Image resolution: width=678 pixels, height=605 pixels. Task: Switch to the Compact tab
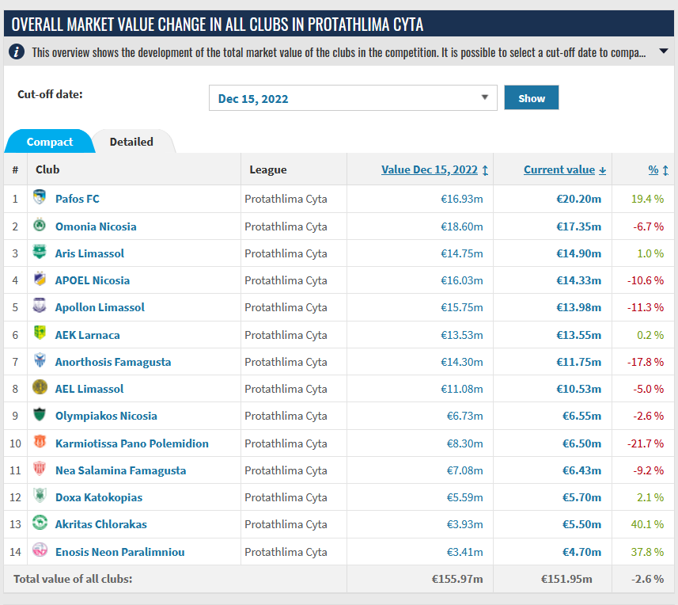pyautogui.click(x=50, y=142)
